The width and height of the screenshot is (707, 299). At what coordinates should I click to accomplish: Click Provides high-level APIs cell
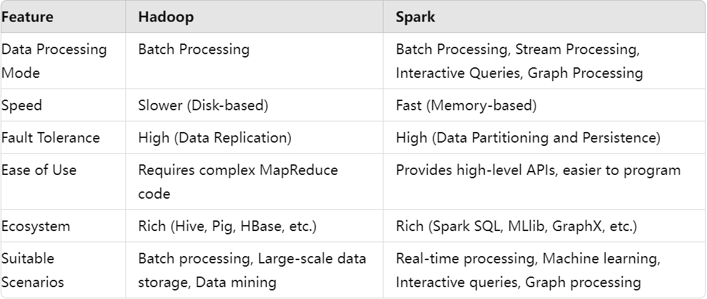(x=539, y=170)
